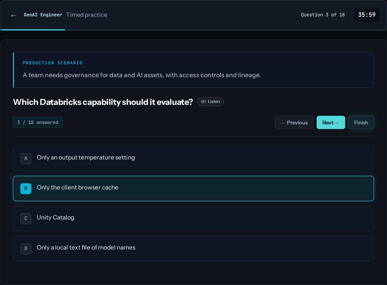Click the exam progress bar
The image size is (387, 285).
(x=193, y=30)
